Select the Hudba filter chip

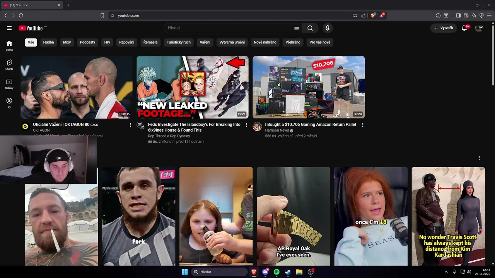[x=48, y=42]
